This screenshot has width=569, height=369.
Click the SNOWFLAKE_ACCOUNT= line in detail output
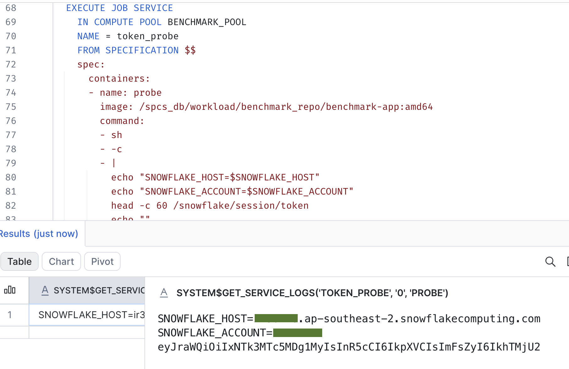pos(240,333)
